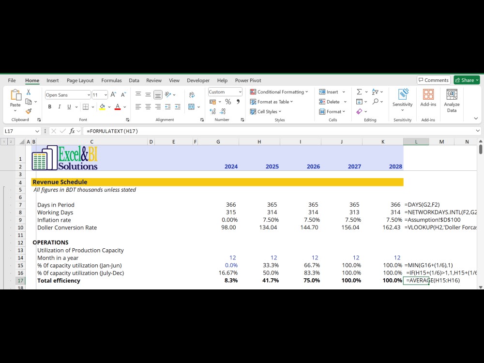Apply Comma Style format
Image resolution: width=484 pixels, height=363 pixels.
pos(238,102)
